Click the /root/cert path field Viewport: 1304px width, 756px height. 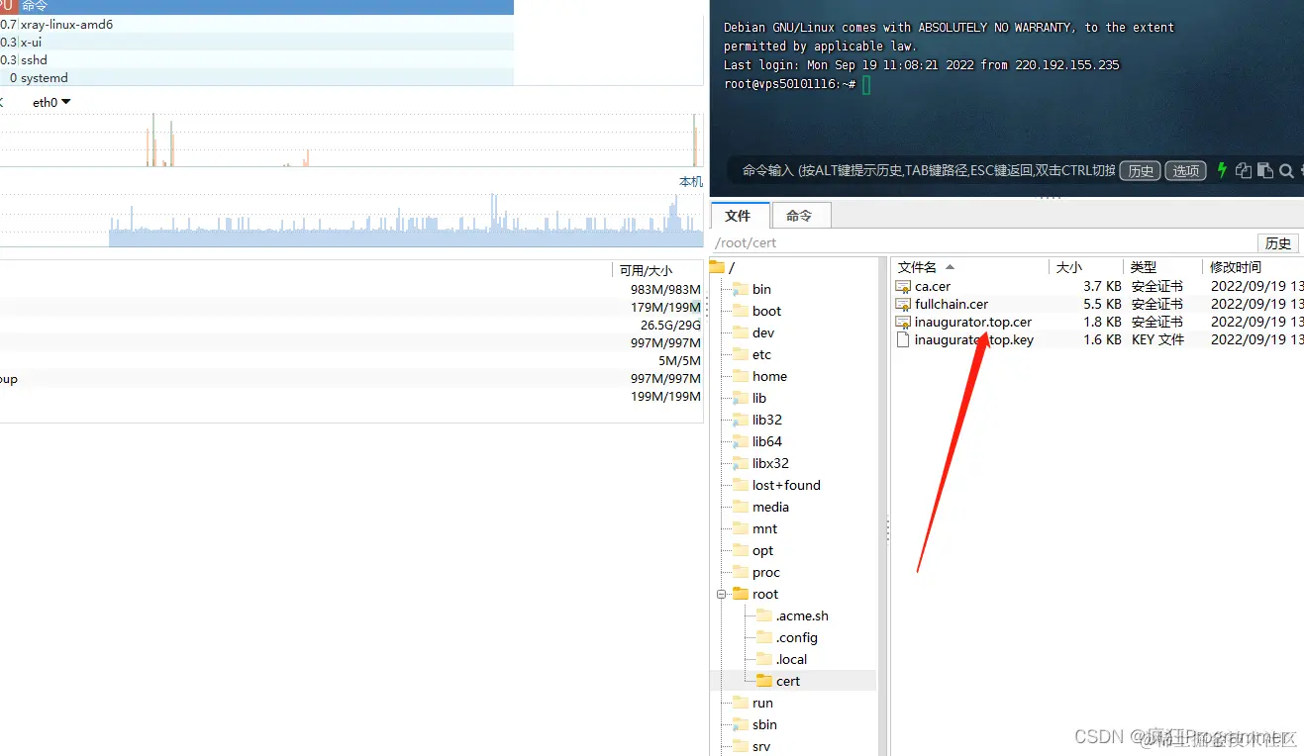click(x=983, y=243)
